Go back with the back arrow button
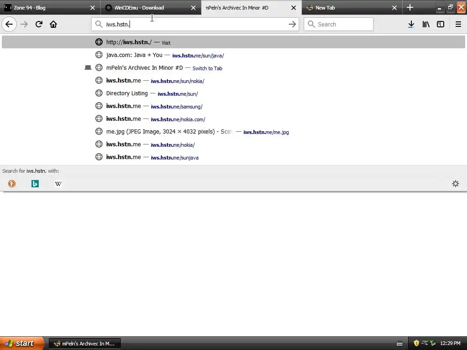Screen dimensions: 467x350 point(9,24)
